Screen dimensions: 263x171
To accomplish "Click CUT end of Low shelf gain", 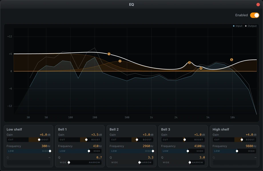I will click(x=11, y=140).
